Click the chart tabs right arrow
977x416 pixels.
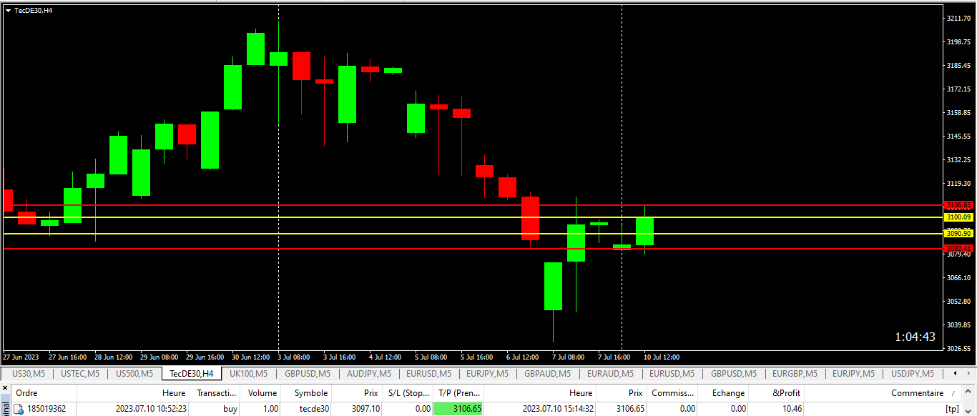click(970, 373)
